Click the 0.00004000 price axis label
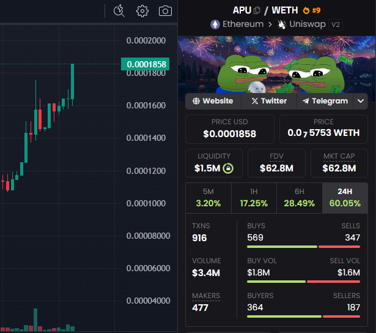 tap(148, 301)
